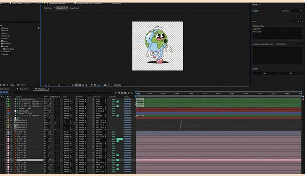305x176 pixels.
Task: Click the ALL render button
Action: (265, 73)
